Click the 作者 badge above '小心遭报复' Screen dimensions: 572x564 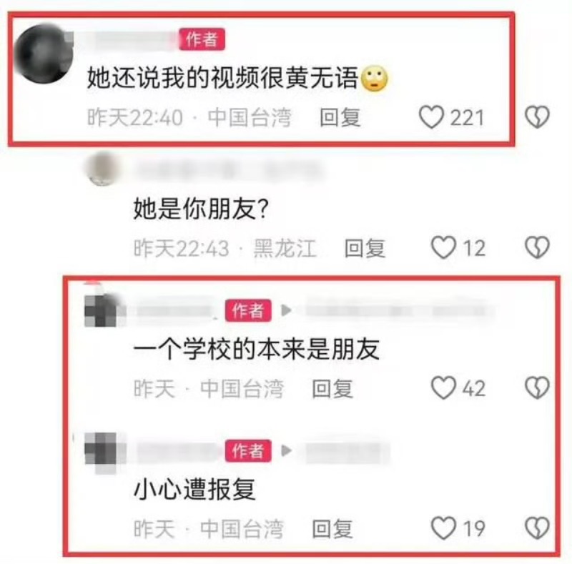(248, 451)
